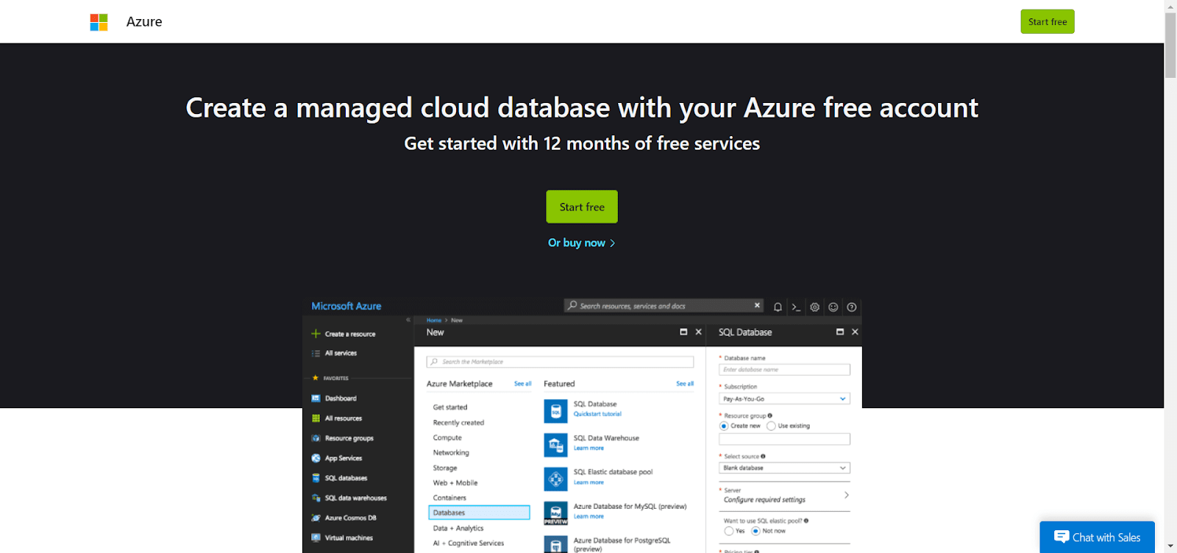Select AI + Cognitive Services category
This screenshot has height=553, width=1177.
pos(469,543)
